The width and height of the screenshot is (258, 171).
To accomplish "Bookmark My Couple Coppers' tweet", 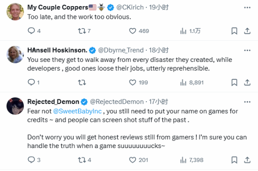I will tap(234, 31).
